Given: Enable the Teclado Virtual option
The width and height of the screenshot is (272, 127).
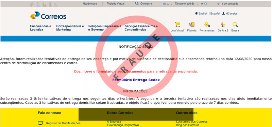Looking at the screenshot, I should (116, 4).
